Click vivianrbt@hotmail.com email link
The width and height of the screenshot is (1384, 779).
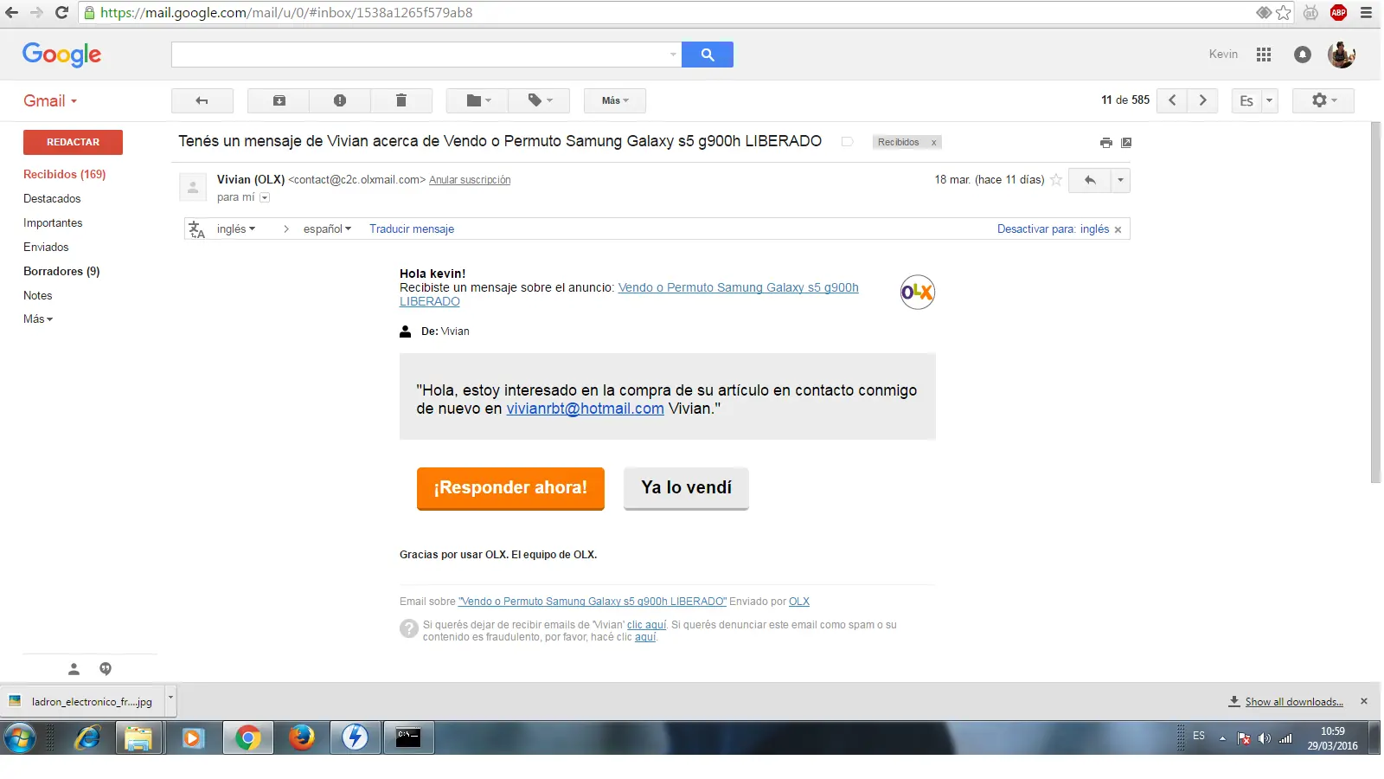point(586,409)
